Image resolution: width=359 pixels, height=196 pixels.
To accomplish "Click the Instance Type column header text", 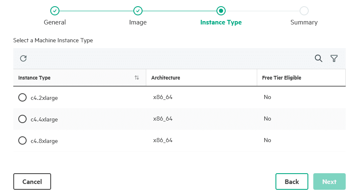I will click(34, 77).
